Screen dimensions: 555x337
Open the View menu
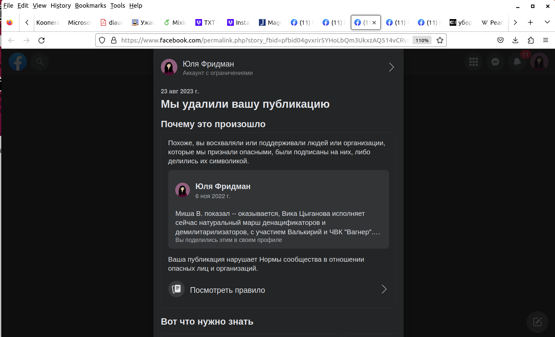pos(39,6)
